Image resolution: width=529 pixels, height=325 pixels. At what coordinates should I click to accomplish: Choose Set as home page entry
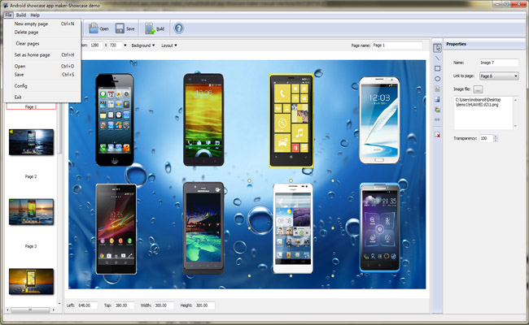click(44, 55)
